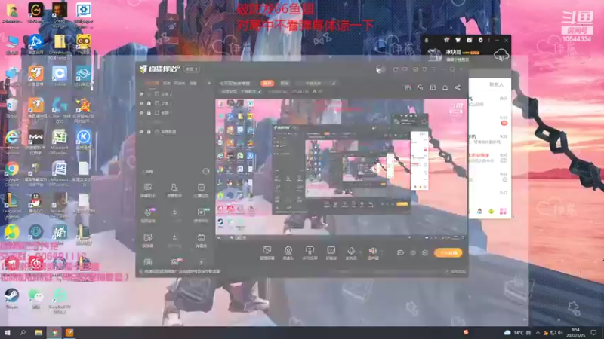Click the orange start streaming button

448,253
